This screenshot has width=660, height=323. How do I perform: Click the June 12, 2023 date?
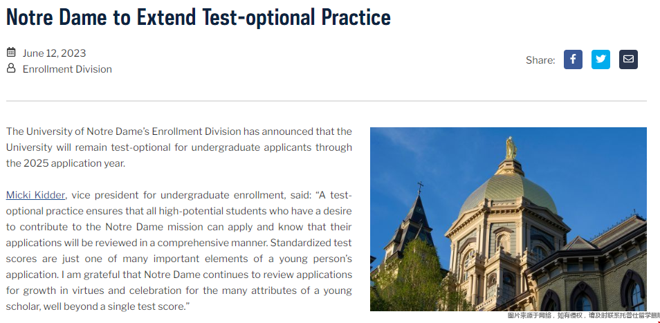54,53
